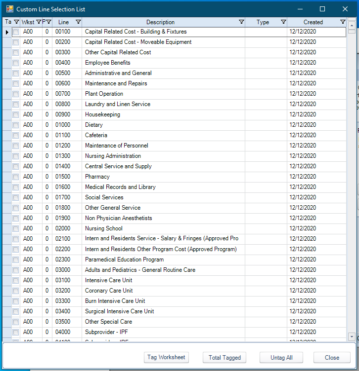This screenshot has height=371, width=359.
Task: Click the vertical scrollbar thumb
Action: tap(352, 31)
